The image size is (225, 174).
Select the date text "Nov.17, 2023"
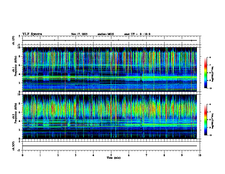click(79, 34)
